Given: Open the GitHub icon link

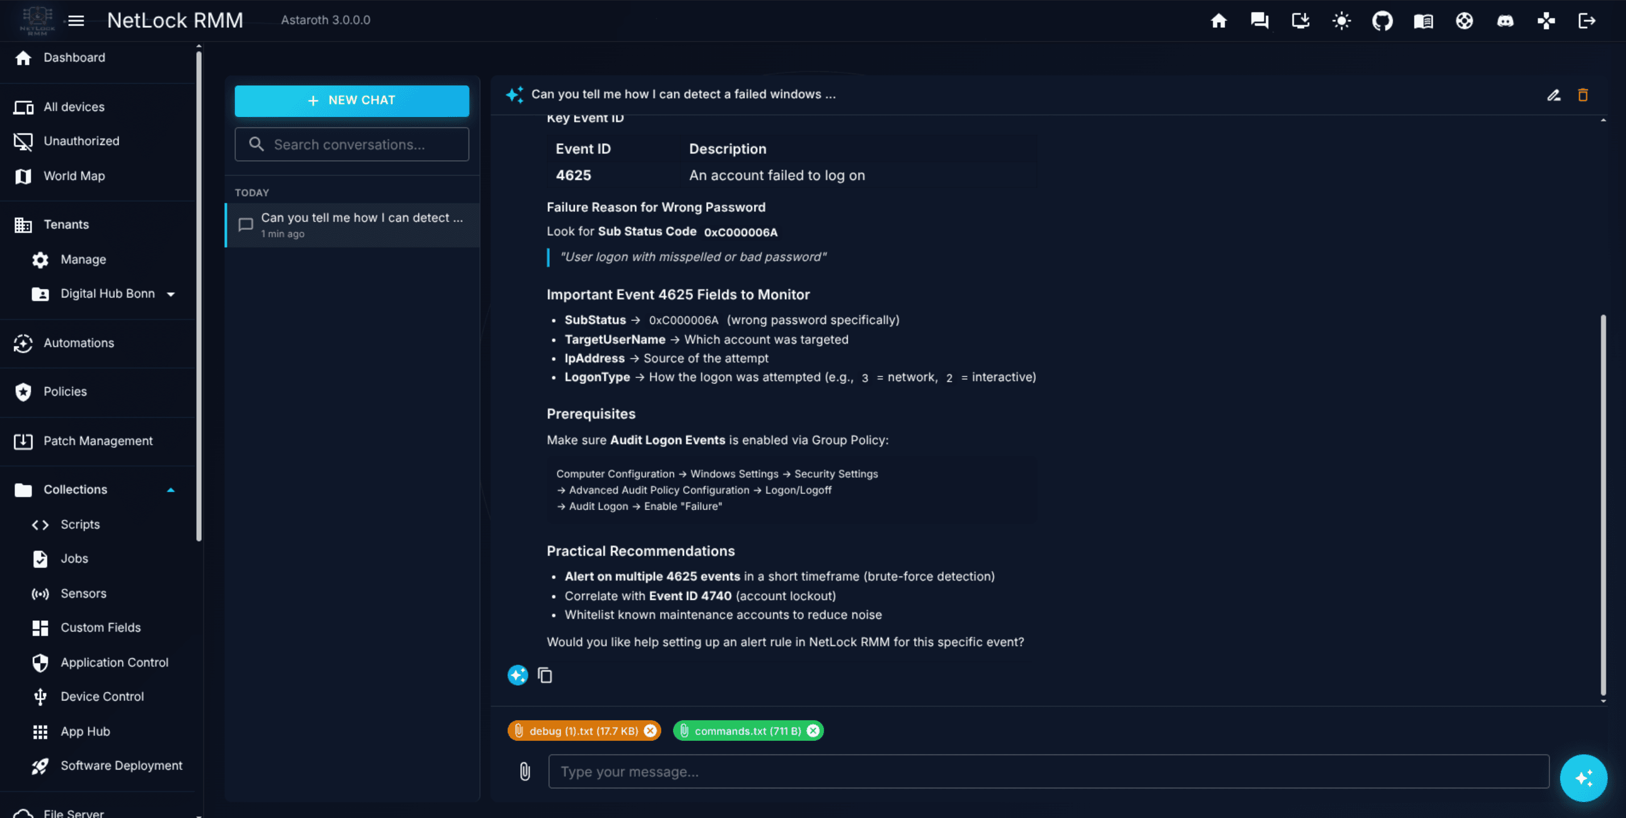Looking at the screenshot, I should tap(1382, 21).
